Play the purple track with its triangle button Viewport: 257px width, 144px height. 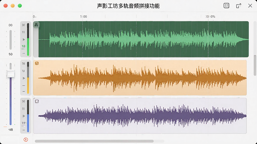[x=24, y=116]
